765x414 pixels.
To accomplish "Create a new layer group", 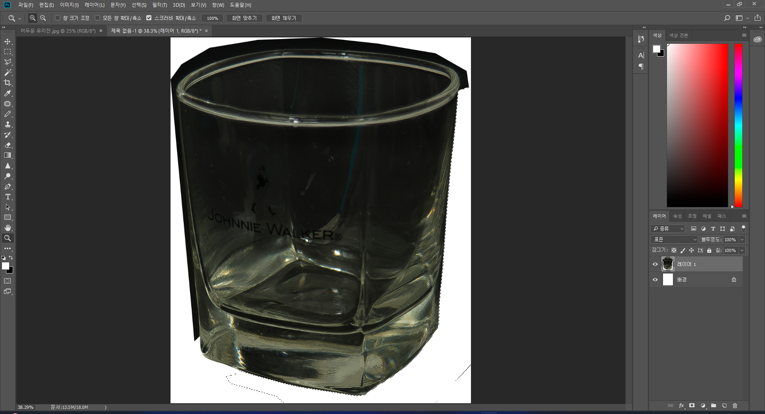I will coord(714,406).
